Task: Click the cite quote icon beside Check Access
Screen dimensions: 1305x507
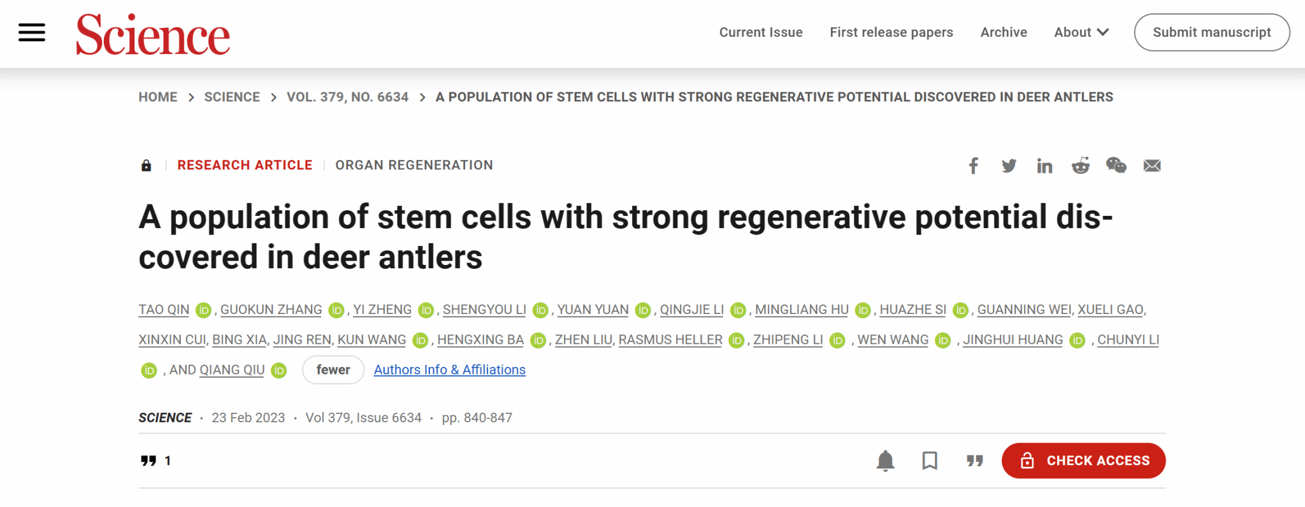Action: (x=974, y=461)
